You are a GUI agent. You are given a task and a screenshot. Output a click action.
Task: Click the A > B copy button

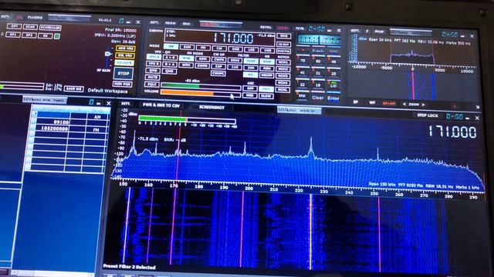click(170, 58)
